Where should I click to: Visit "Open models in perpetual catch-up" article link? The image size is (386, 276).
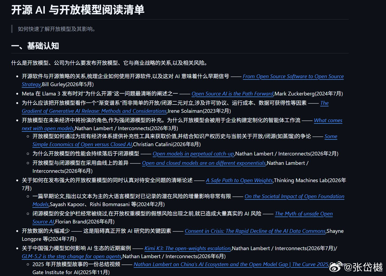[193, 154]
